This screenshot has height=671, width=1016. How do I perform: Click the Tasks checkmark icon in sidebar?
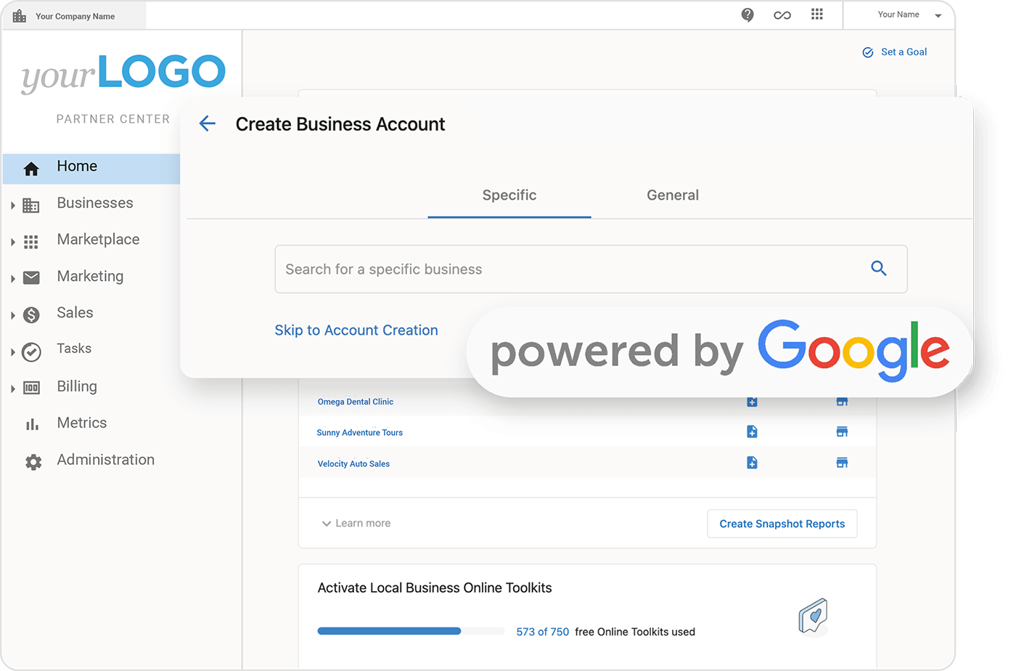tap(31, 352)
